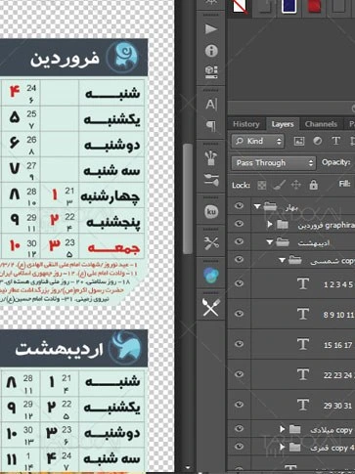
Task: Click the T thumbnail of layer '15 16 17'
Action: click(303, 344)
